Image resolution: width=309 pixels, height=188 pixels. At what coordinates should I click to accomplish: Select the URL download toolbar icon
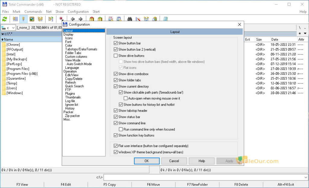click(119, 19)
